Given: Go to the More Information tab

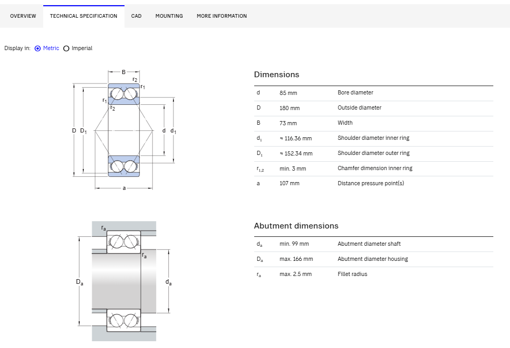Looking at the screenshot, I should 222,16.
